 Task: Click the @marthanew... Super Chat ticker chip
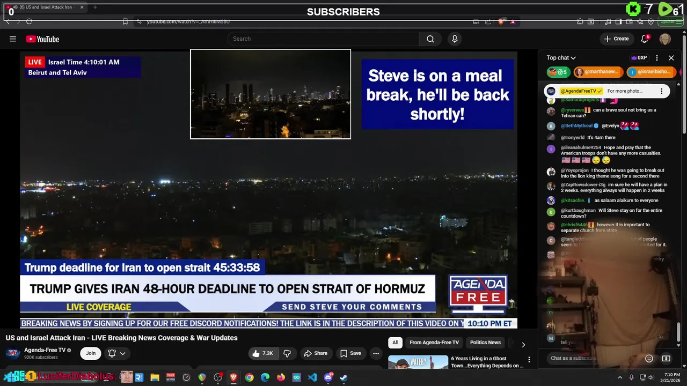click(598, 72)
